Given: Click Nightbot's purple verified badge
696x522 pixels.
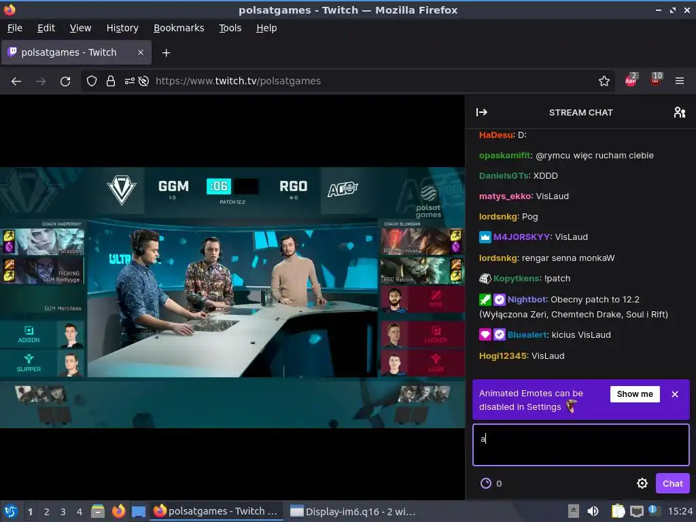Looking at the screenshot, I should tap(500, 300).
